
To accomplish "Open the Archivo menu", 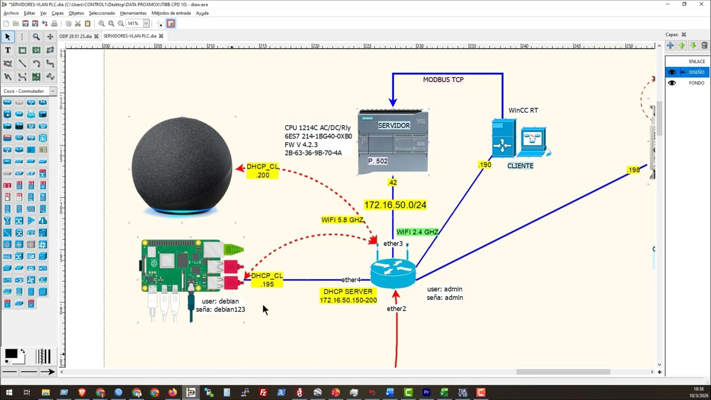I will (x=11, y=13).
